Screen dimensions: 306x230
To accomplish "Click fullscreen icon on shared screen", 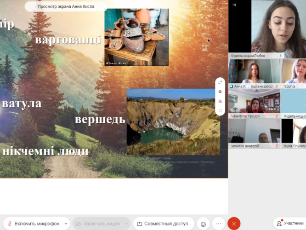I will [220, 83].
